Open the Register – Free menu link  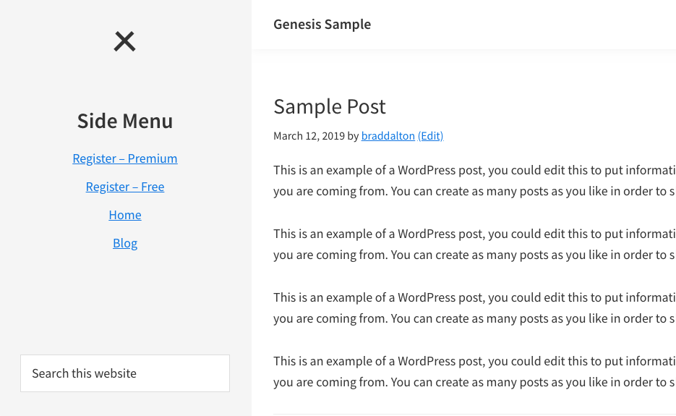(125, 187)
